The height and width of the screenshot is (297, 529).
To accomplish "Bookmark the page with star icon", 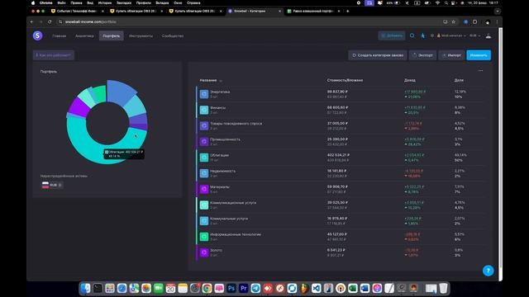I will click(x=454, y=21).
